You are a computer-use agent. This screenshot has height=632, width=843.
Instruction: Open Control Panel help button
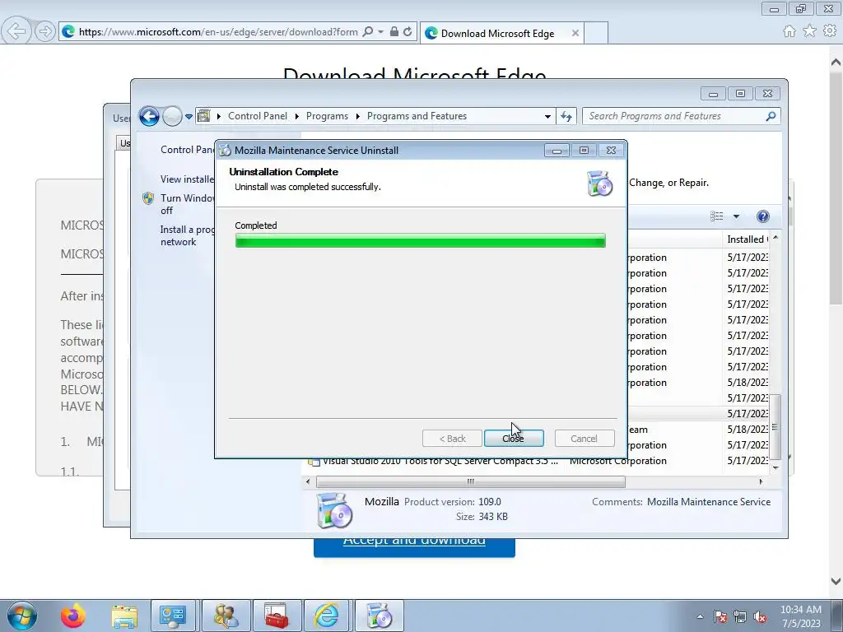(763, 216)
